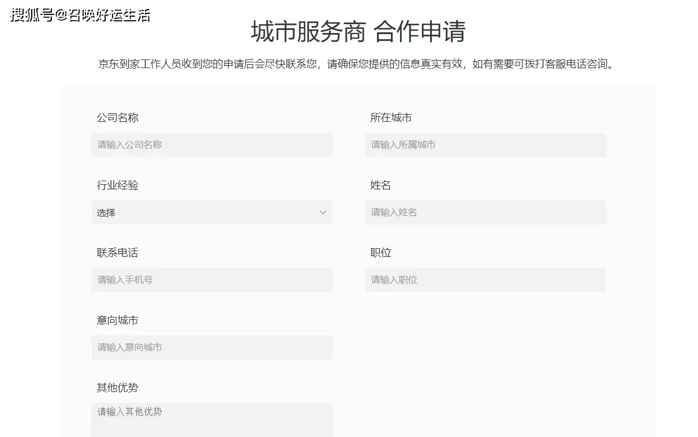This screenshot has height=437, width=698.
Task: Open the 行业经验 选择 dropdown
Action: pos(212,212)
